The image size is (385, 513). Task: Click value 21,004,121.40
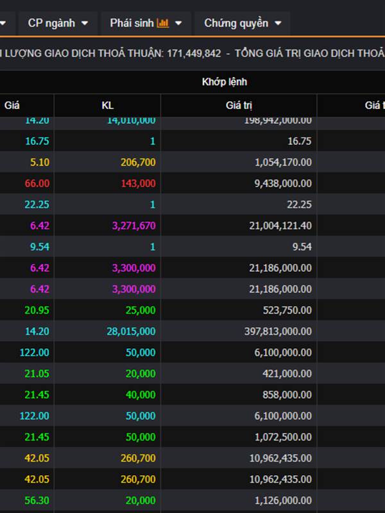point(280,226)
